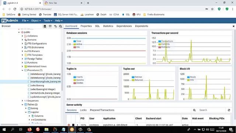Go back in browser history
Screen dimensions: 236x133
[4, 9]
